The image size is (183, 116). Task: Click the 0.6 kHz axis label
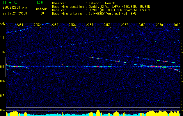pos(2,110)
